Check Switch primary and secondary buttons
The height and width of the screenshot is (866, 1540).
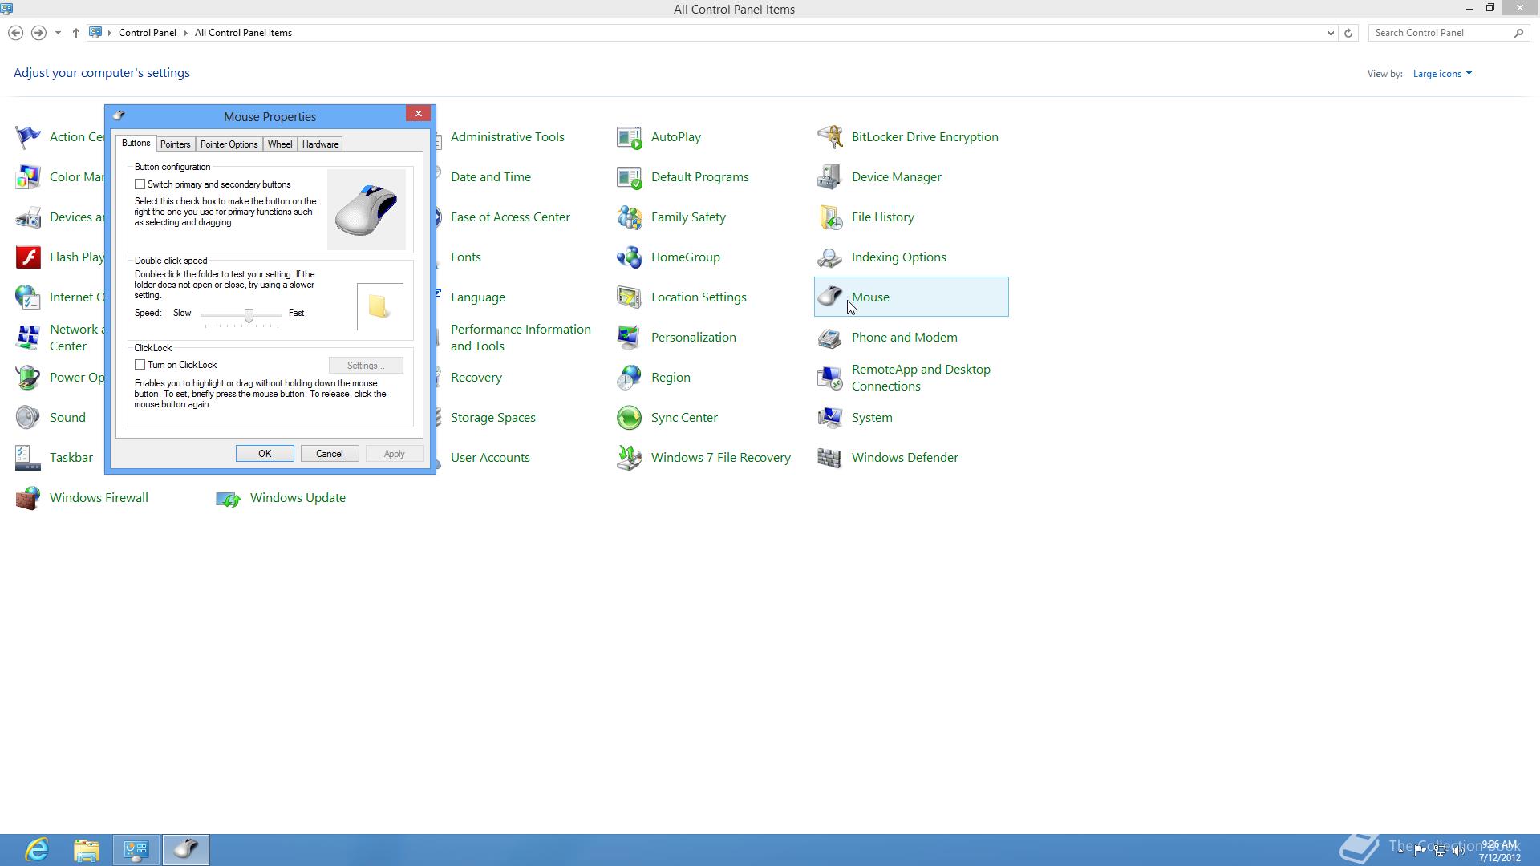[140, 184]
